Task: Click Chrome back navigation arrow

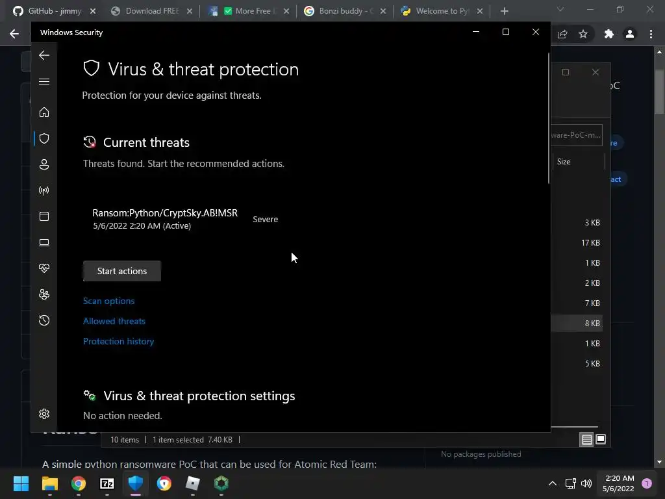Action: (14, 34)
